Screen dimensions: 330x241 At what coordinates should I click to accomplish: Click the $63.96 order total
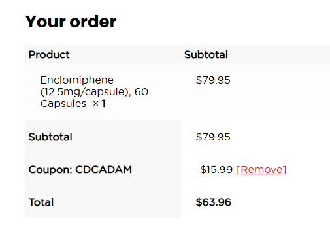(214, 202)
